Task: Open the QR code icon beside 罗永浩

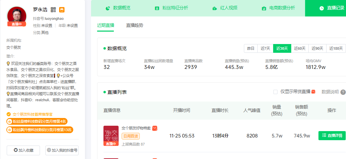Action: pyautogui.click(x=53, y=9)
